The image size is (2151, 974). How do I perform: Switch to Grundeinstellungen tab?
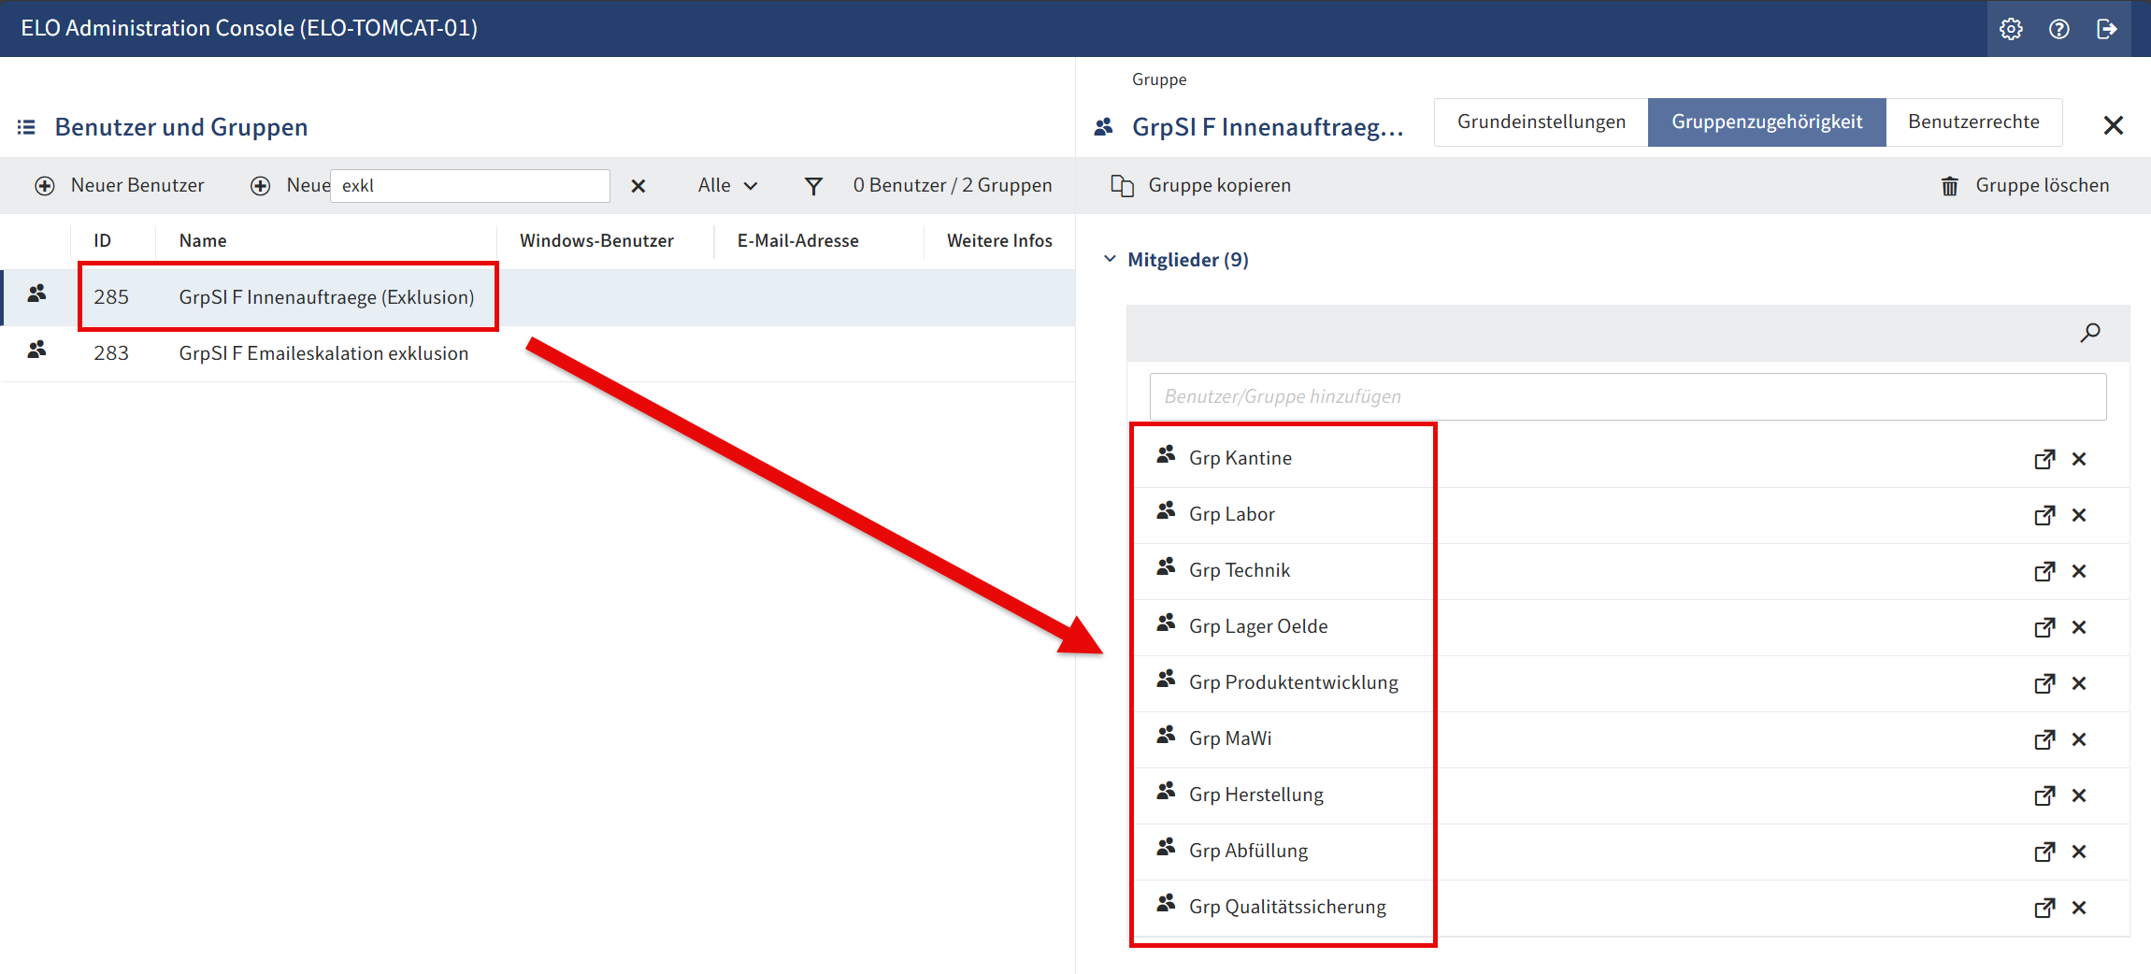(x=1541, y=122)
